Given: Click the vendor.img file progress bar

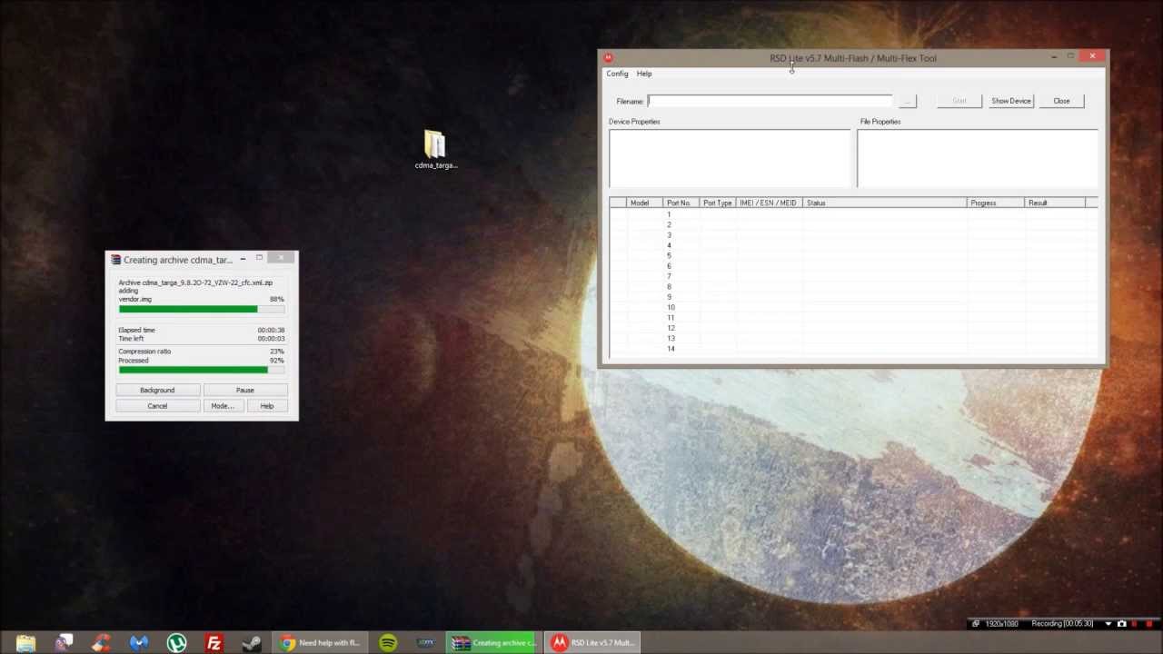Looking at the screenshot, I should click(201, 309).
